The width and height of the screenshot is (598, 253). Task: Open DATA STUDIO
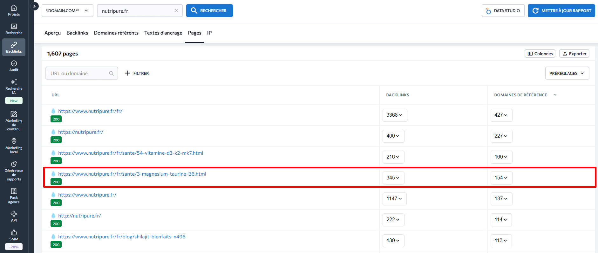click(503, 10)
